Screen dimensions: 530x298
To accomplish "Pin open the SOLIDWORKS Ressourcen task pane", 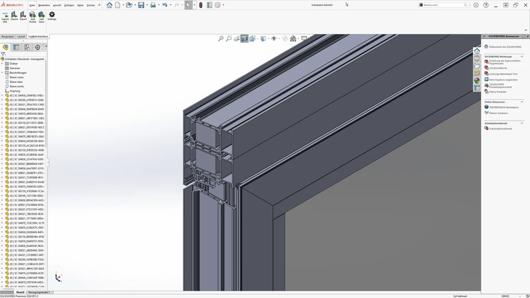I will (x=527, y=36).
